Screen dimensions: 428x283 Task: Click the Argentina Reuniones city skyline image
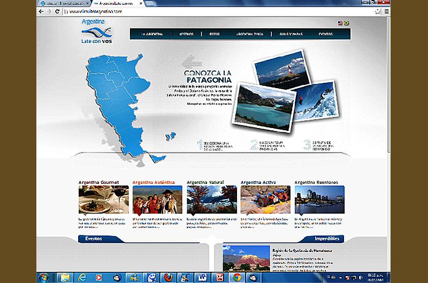pos(319,200)
